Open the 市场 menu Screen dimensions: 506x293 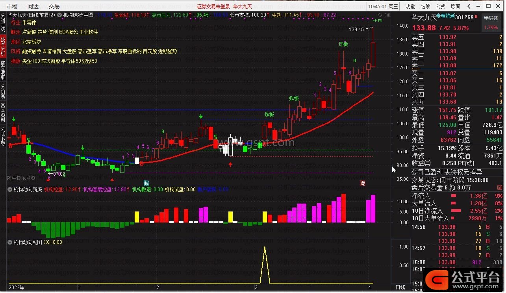pos(12,6)
